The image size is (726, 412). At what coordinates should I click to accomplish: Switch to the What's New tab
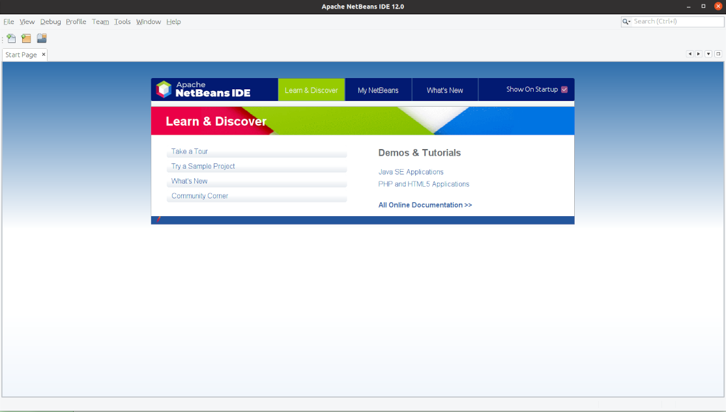tap(444, 90)
